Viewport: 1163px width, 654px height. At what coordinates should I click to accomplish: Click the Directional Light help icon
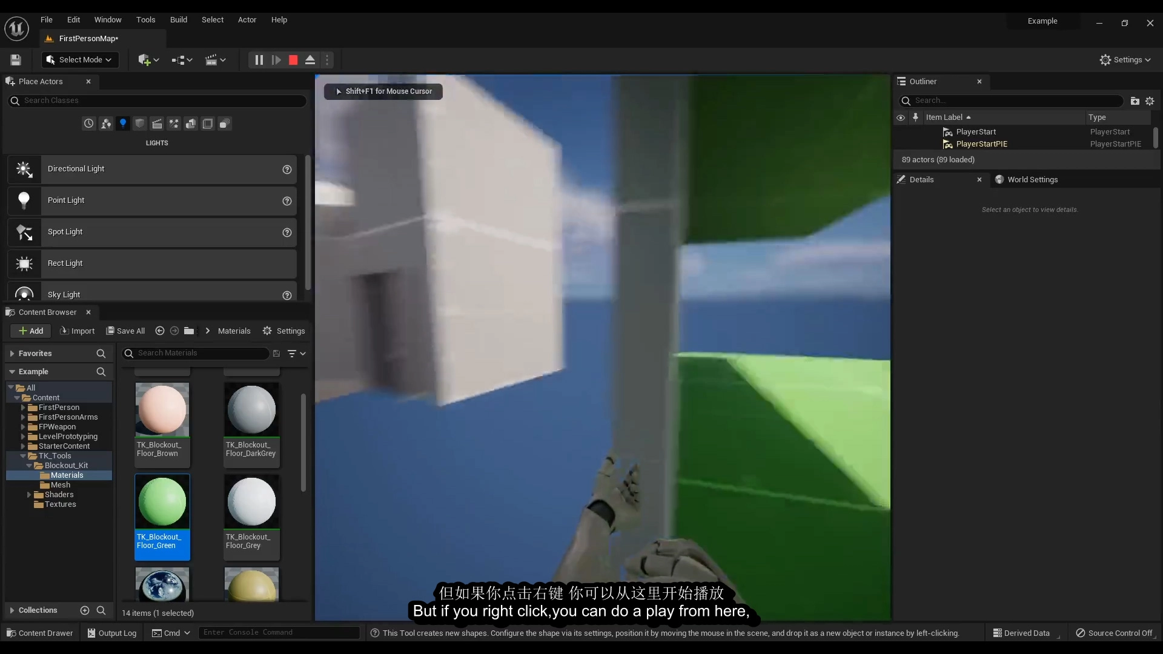[x=287, y=170]
